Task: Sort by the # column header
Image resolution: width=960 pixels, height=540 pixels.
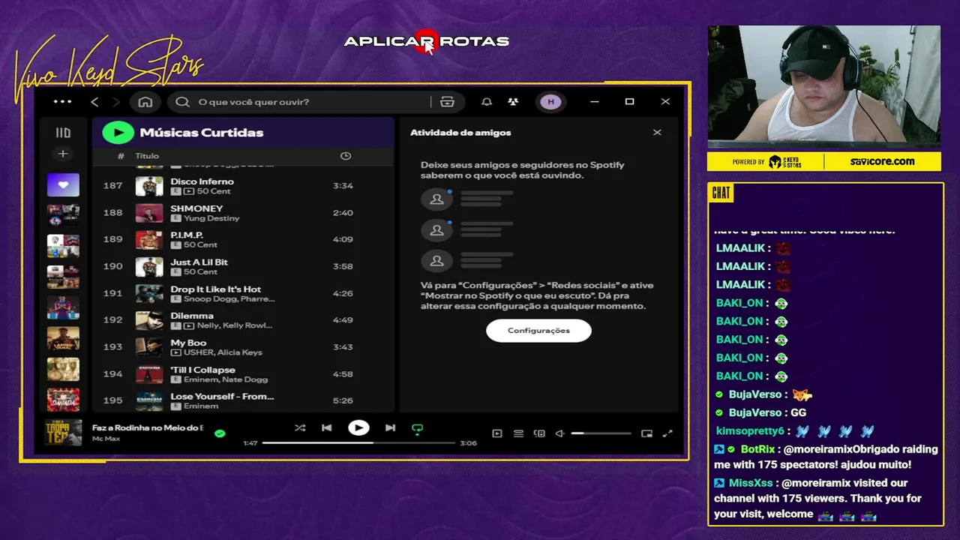Action: point(121,156)
